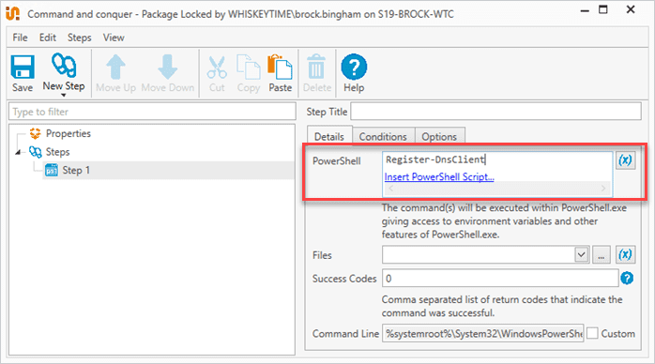This screenshot has width=655, height=364.
Task: Switch to the Details tab
Action: pyautogui.click(x=329, y=137)
